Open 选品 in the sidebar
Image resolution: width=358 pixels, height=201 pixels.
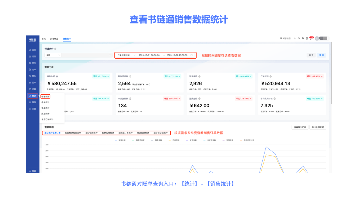click(x=33, y=56)
